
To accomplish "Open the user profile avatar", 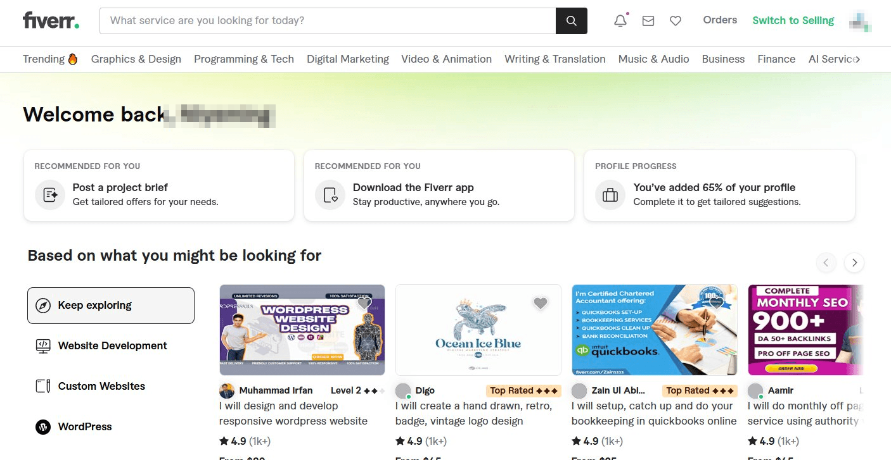I will 861,21.
